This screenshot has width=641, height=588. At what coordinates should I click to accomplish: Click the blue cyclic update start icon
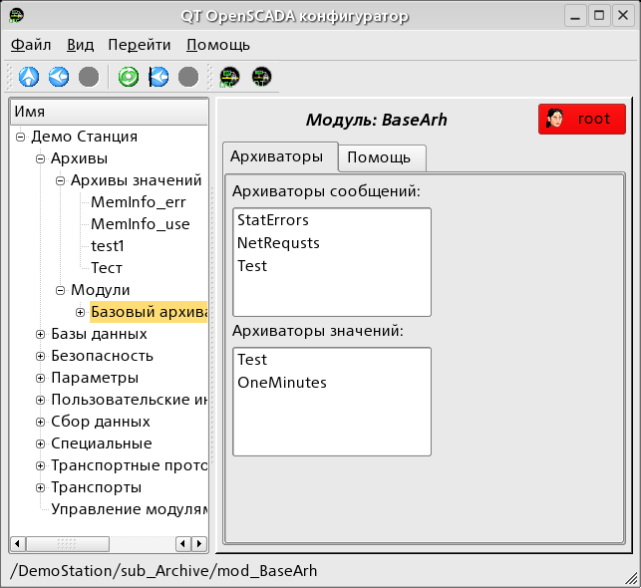(x=158, y=76)
